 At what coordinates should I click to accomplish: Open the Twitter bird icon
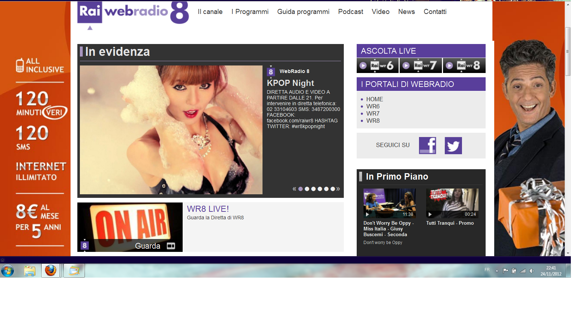click(453, 146)
